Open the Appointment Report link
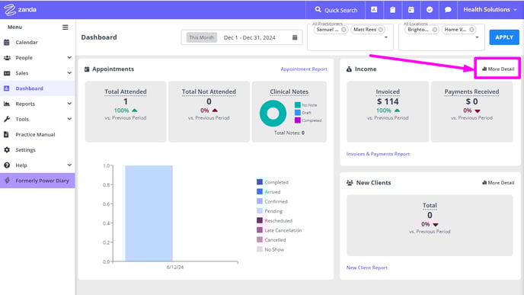This screenshot has width=524, height=295. [304, 69]
